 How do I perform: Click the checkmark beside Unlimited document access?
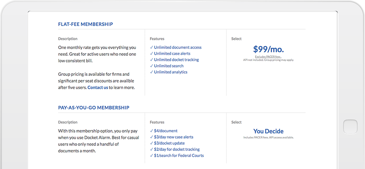point(151,47)
